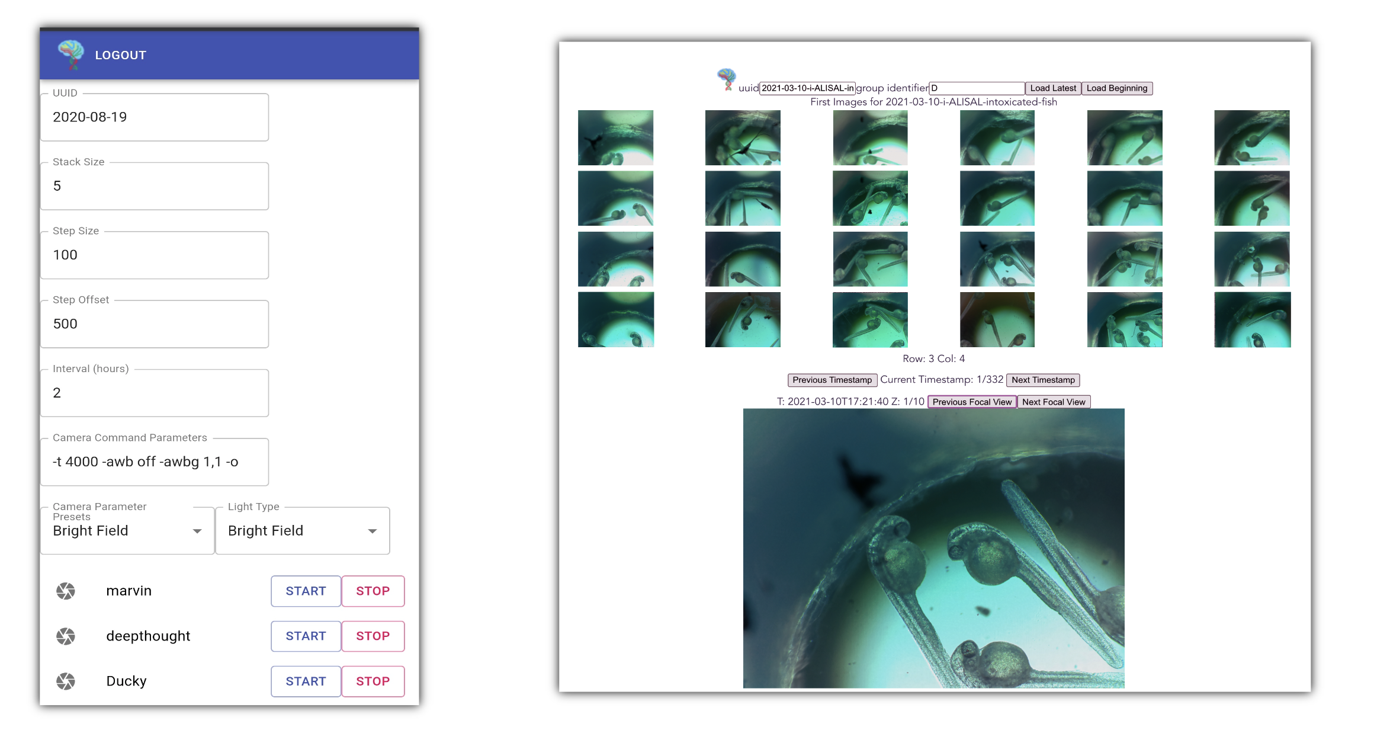Click the brain logo in the blue header
1374x743 pixels.
click(x=71, y=54)
